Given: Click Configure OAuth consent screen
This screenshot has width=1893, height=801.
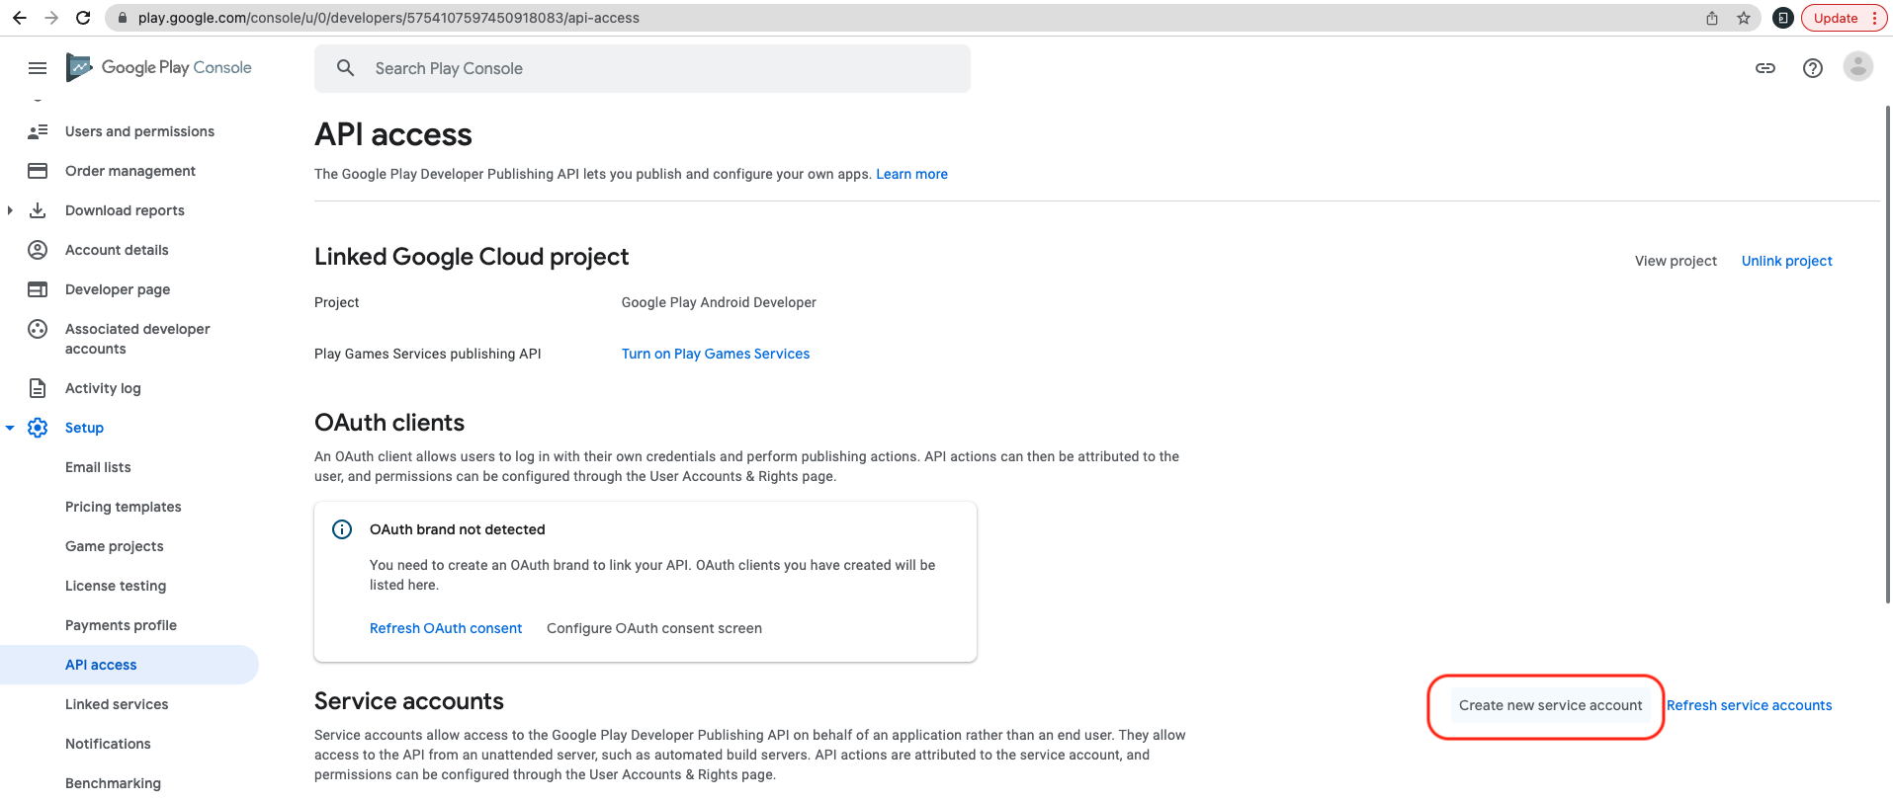Looking at the screenshot, I should coord(654,628).
